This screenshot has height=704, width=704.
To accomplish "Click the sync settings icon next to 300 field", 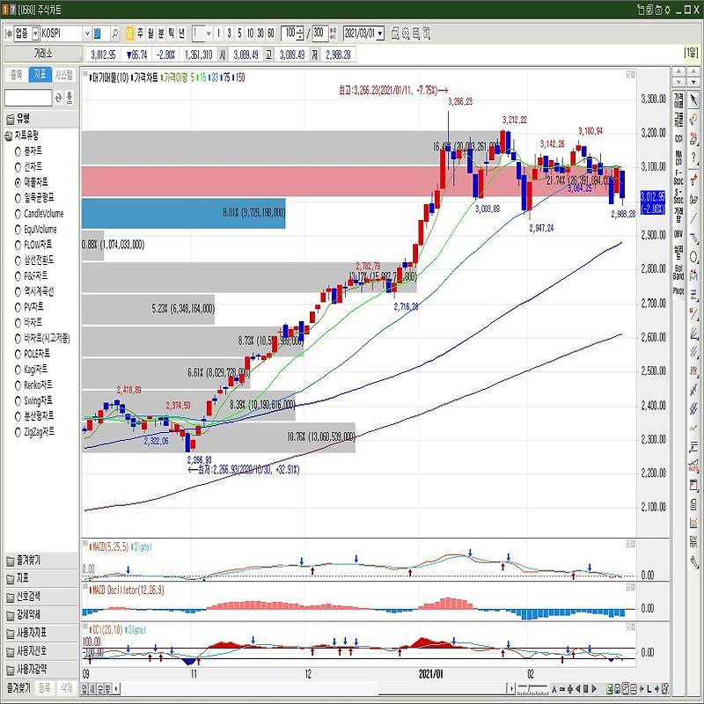I will (333, 33).
